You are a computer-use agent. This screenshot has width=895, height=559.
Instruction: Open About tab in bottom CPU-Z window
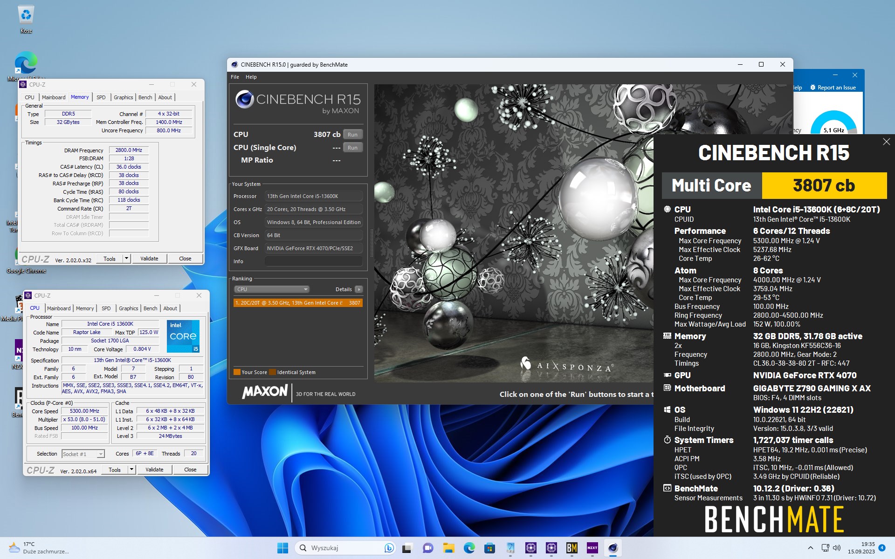point(170,308)
